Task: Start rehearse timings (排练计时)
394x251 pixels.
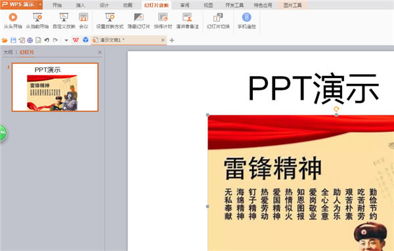Action: click(x=163, y=20)
